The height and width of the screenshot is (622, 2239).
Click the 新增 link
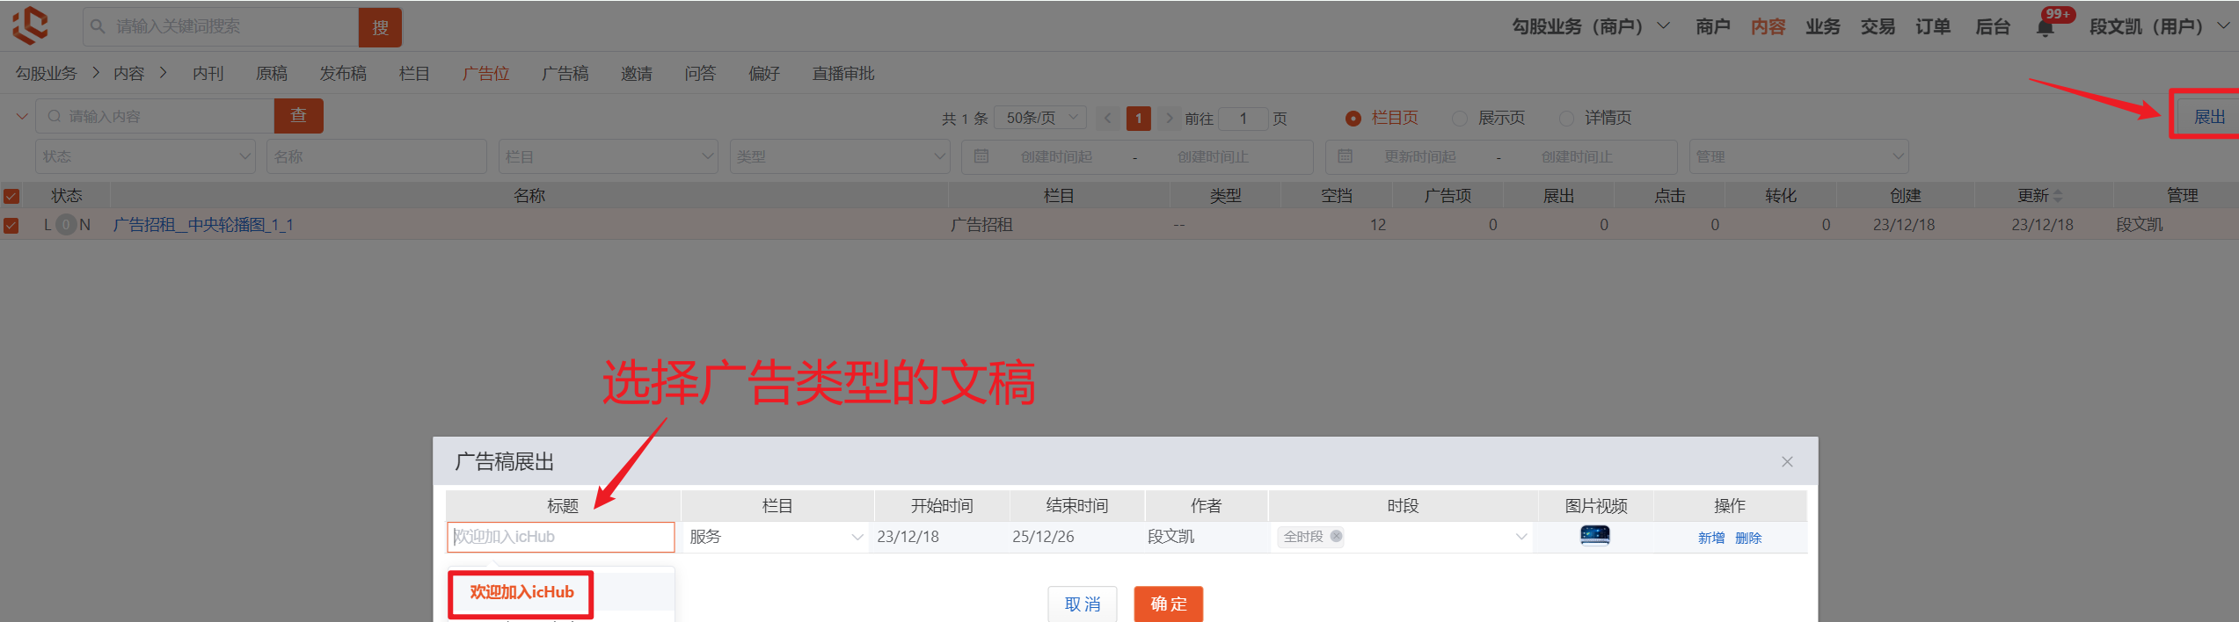point(1711,538)
